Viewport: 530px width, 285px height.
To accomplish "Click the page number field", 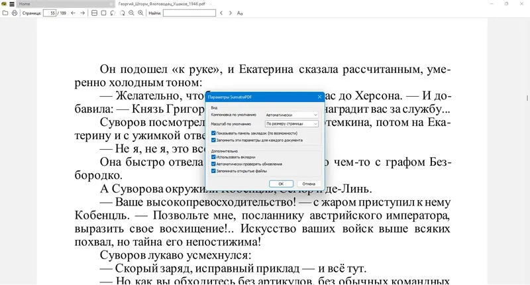I will tap(50, 13).
